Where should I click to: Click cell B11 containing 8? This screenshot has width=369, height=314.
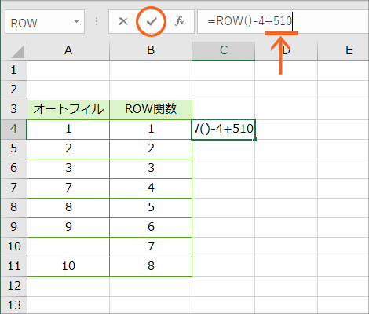pyautogui.click(x=151, y=267)
